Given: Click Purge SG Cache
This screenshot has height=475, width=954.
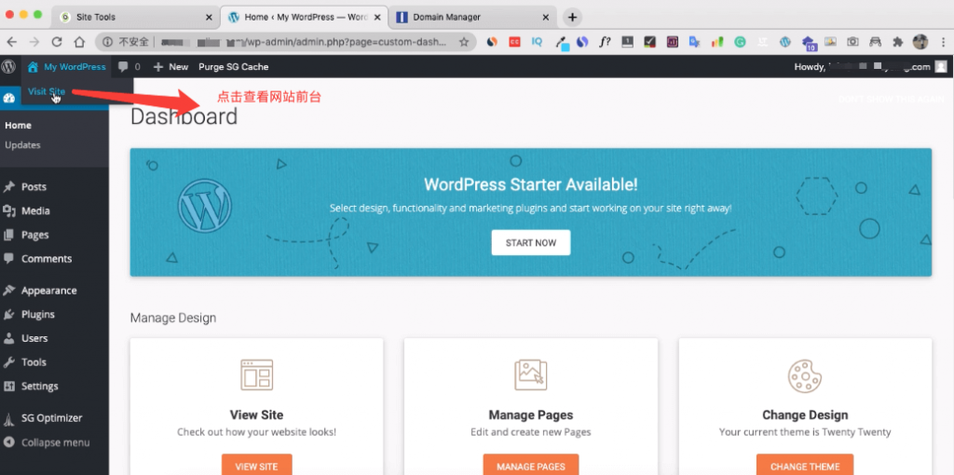Looking at the screenshot, I should point(233,67).
